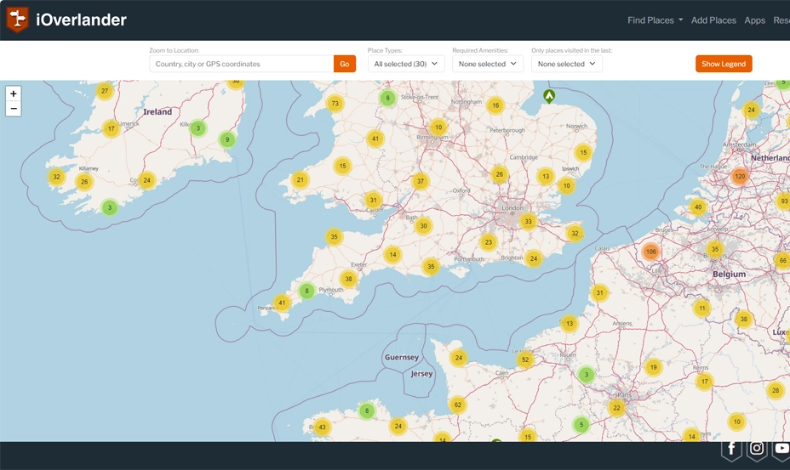Expand the 21 cluster in southwest Wales
The width and height of the screenshot is (790, 470).
coord(301,180)
